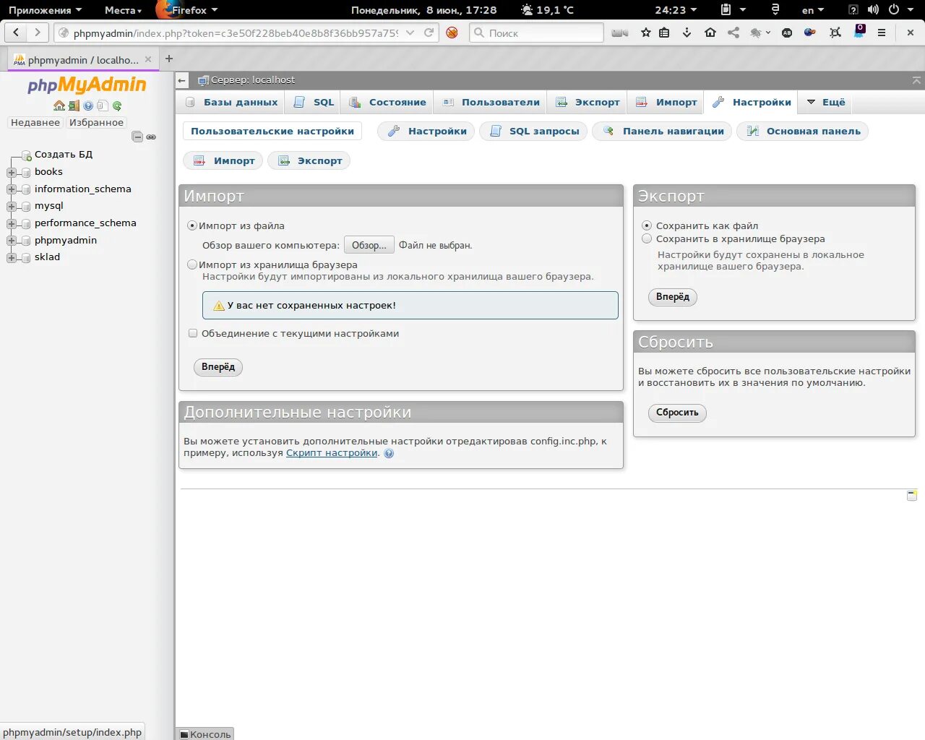925x740 pixels.
Task: Click the browser address bar URL
Action: (236, 33)
